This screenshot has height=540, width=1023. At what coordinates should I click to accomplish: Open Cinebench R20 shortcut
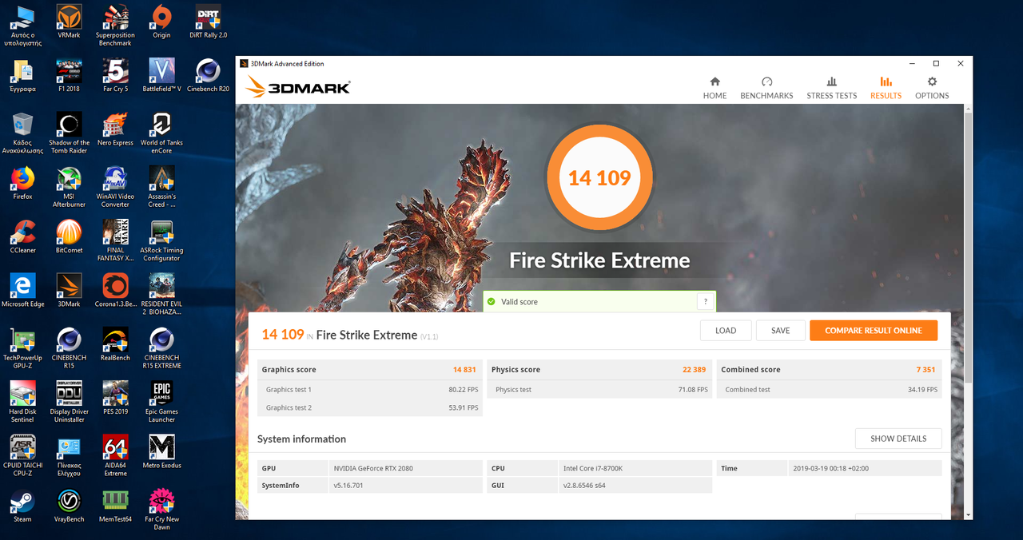208,76
